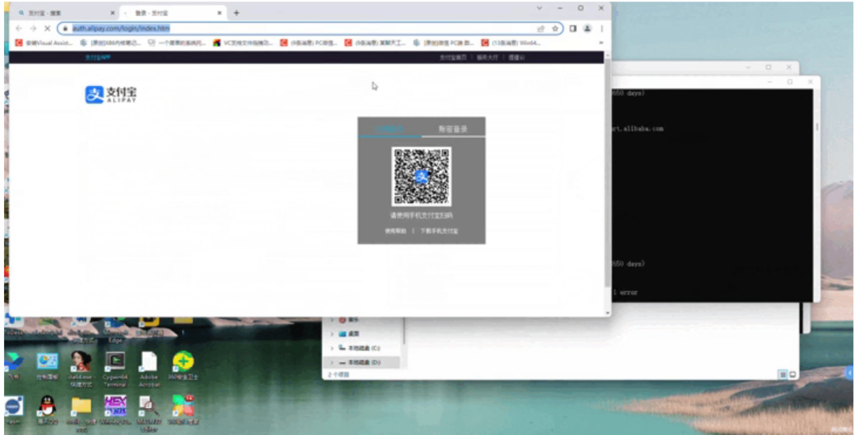This screenshot has height=435, width=854.
Task: Open the Adobe Acrobat desktop icon
Action: (149, 369)
